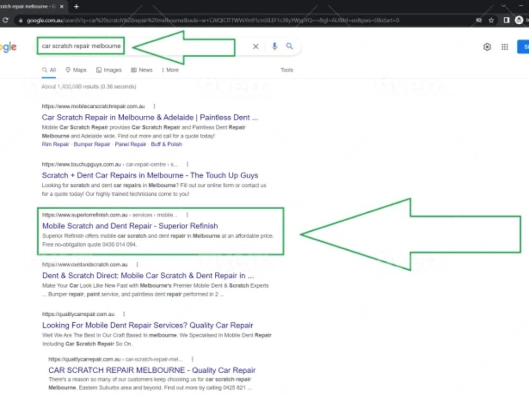This screenshot has width=529, height=396.
Task: Open Dent & Scratch Direct result
Action: [x=148, y=276]
